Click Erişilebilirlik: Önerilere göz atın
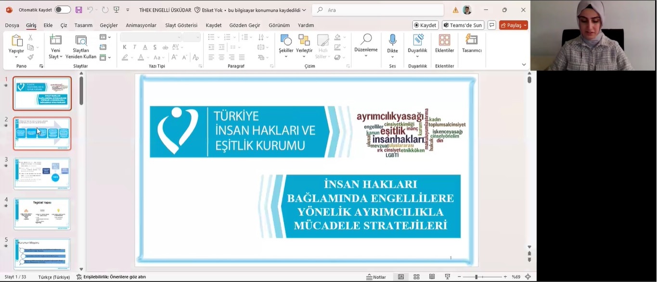Screen dimensions: 657x282 pos(111,277)
